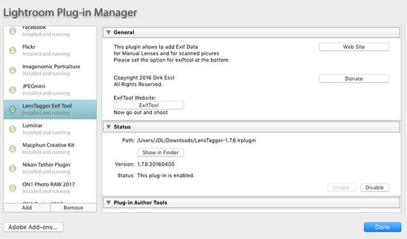Select the LensTagger Exif Tool plug-in

(50, 109)
